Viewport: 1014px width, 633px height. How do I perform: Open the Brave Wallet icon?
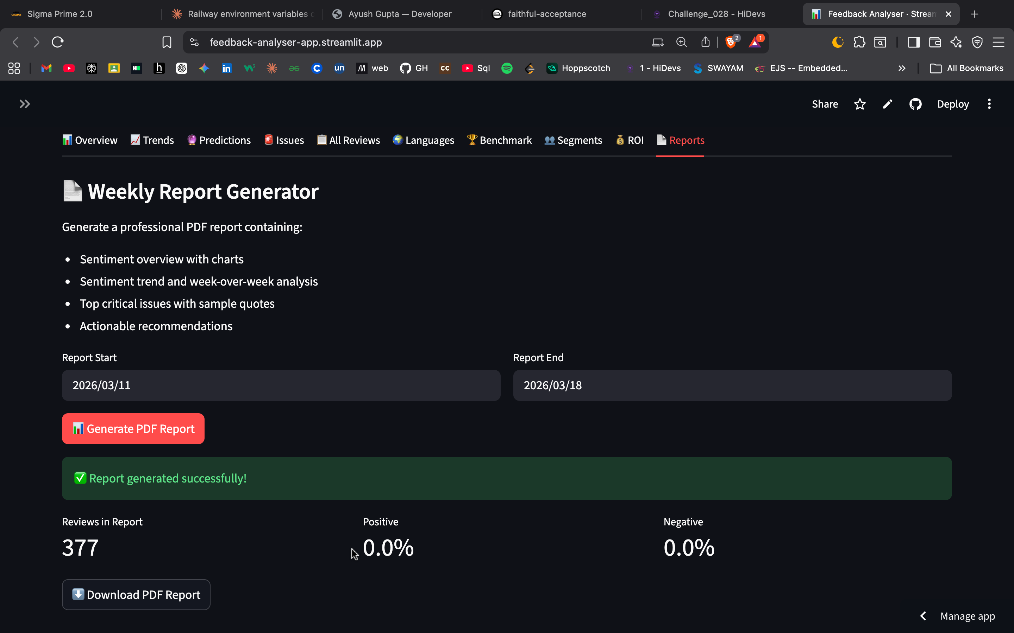coord(935,42)
